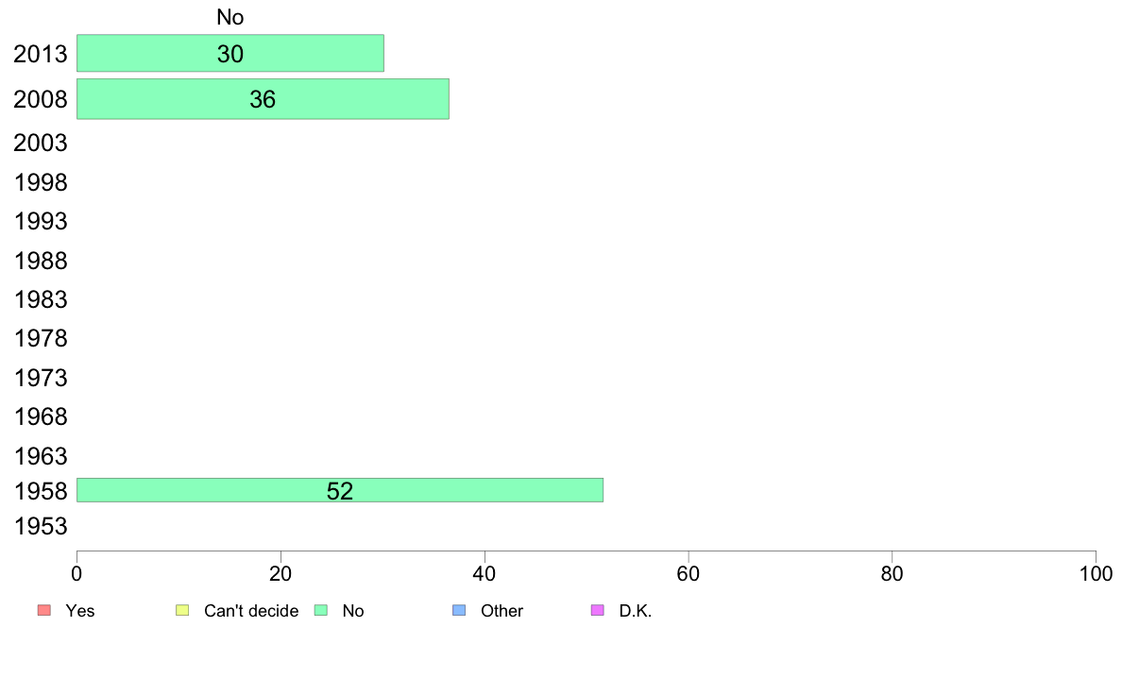The height and width of the screenshot is (695, 1122).
Task: Select the 1973 year label
Action: pos(41,378)
